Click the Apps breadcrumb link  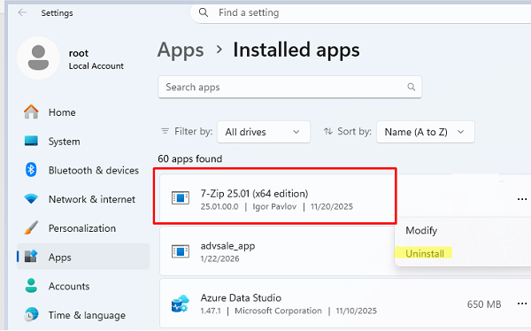(181, 50)
